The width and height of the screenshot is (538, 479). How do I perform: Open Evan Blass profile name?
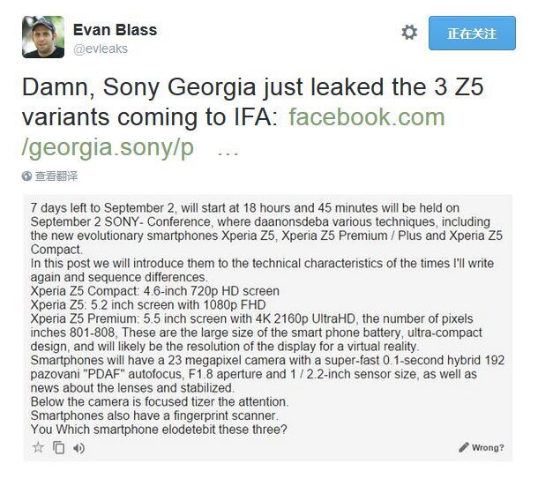click(x=116, y=30)
